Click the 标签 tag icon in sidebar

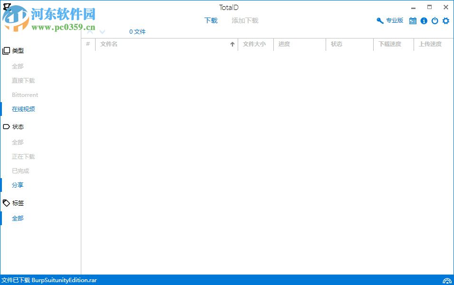point(6,203)
